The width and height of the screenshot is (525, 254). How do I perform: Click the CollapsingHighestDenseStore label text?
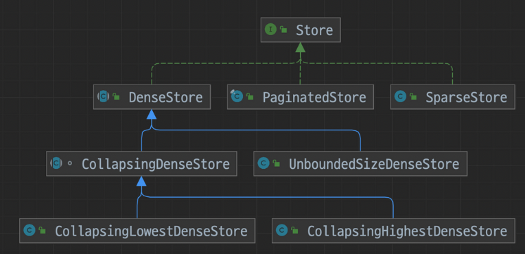(407, 231)
